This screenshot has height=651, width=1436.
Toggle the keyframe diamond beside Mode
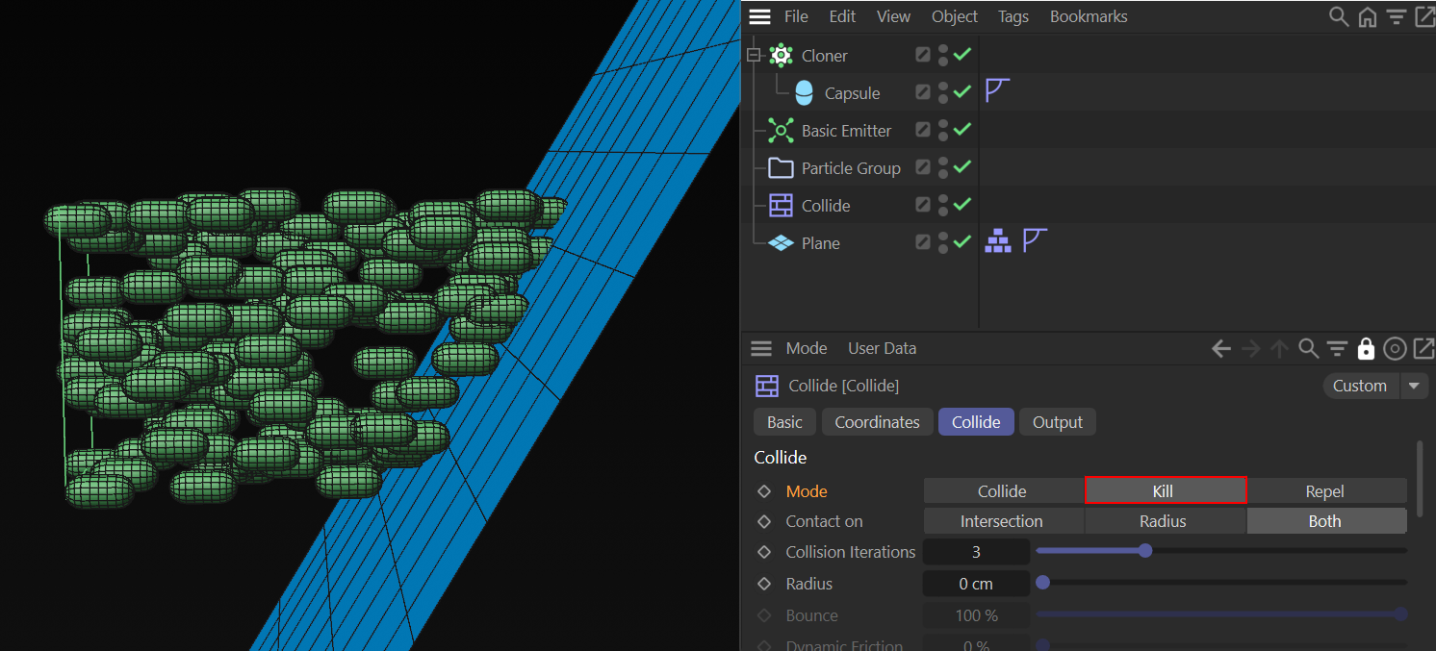pyautogui.click(x=764, y=491)
